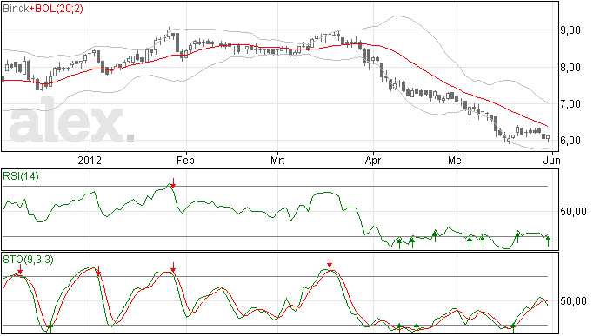Select the 2012 date axis label
This screenshot has width=600, height=336.
(x=90, y=160)
